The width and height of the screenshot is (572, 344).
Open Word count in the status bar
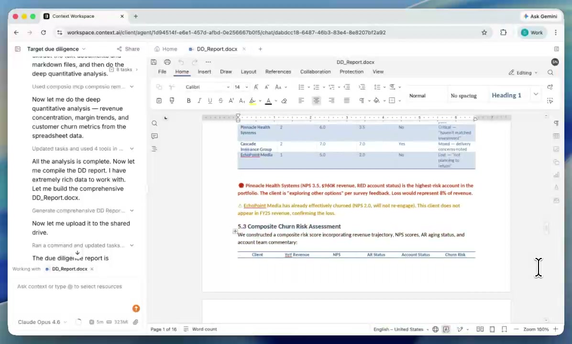click(200, 329)
